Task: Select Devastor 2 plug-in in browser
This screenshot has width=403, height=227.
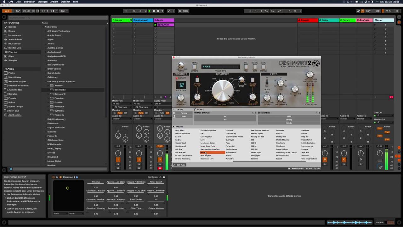Action: (60, 94)
